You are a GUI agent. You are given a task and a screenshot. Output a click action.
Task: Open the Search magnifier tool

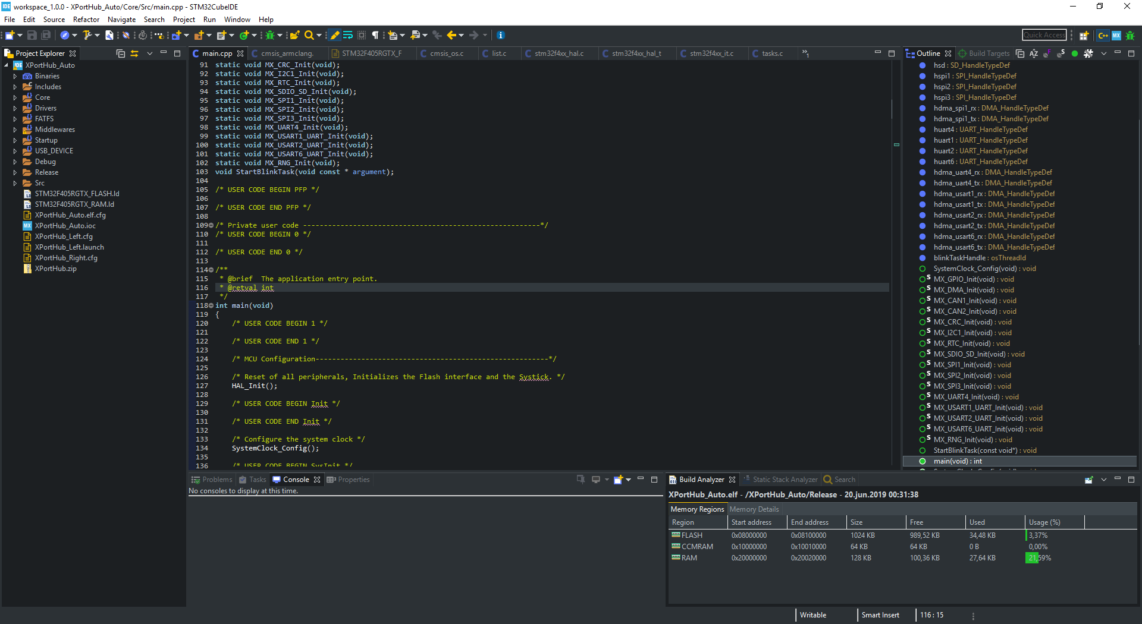tap(309, 36)
